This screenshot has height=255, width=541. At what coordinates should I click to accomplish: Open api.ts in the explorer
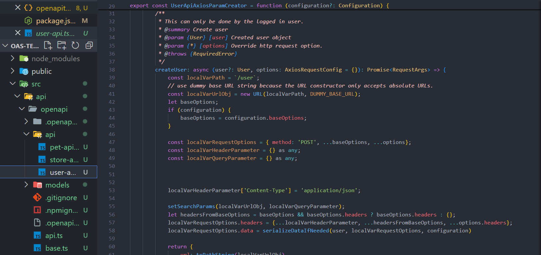[x=54, y=236]
